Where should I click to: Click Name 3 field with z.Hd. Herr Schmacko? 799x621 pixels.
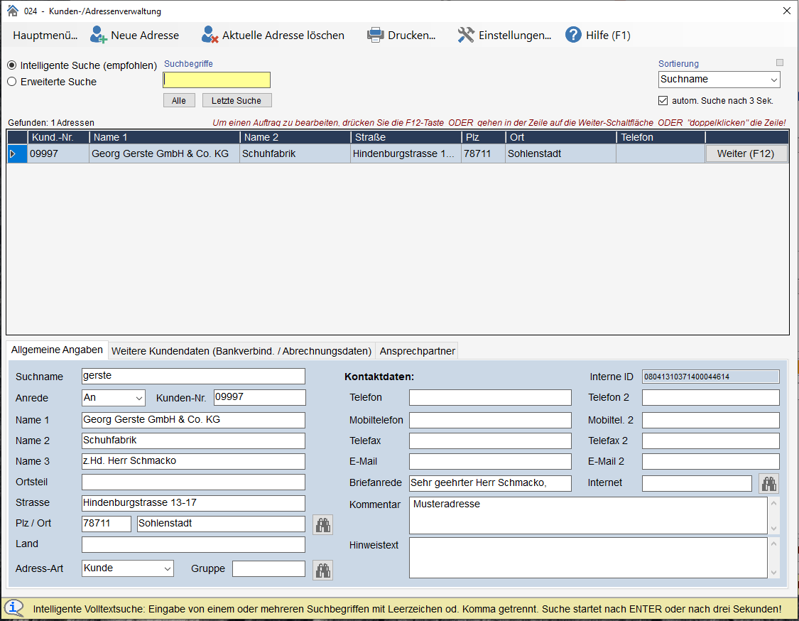pos(193,461)
